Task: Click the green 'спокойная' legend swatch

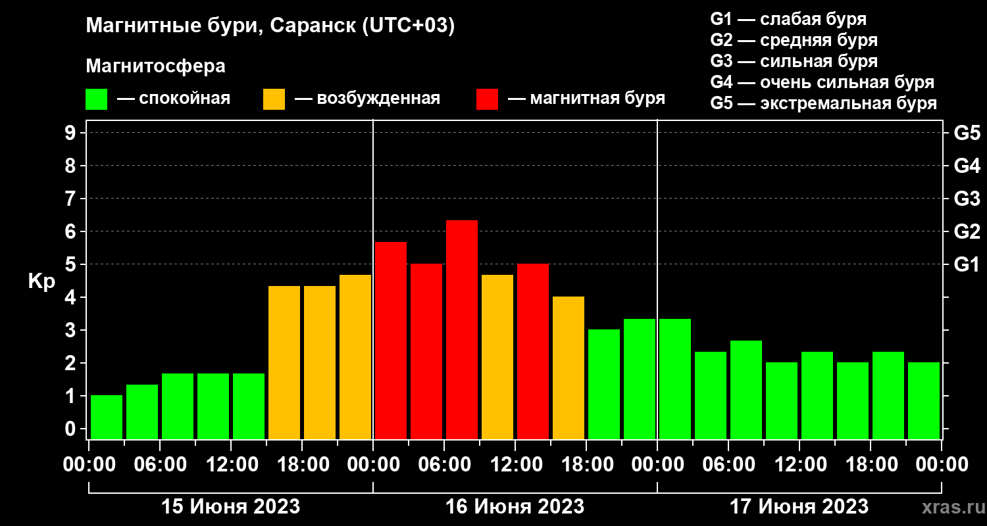Action: coord(96,99)
